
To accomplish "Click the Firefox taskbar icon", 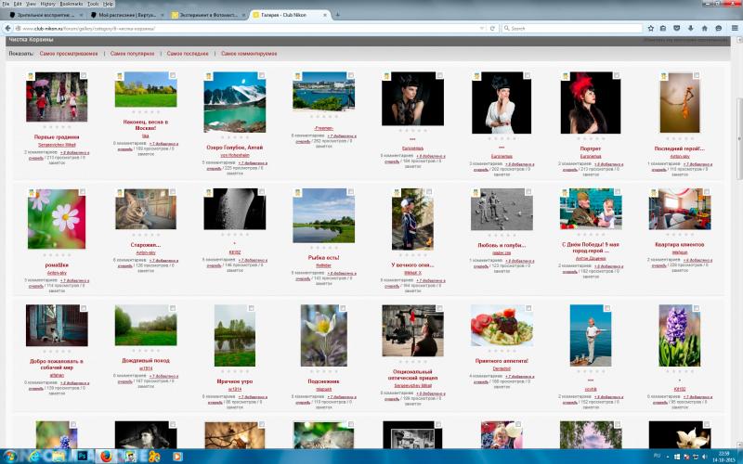I will pyautogui.click(x=106, y=457).
